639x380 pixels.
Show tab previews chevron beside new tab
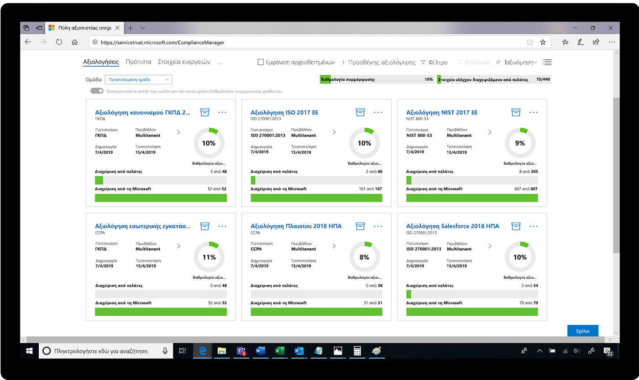[143, 28]
